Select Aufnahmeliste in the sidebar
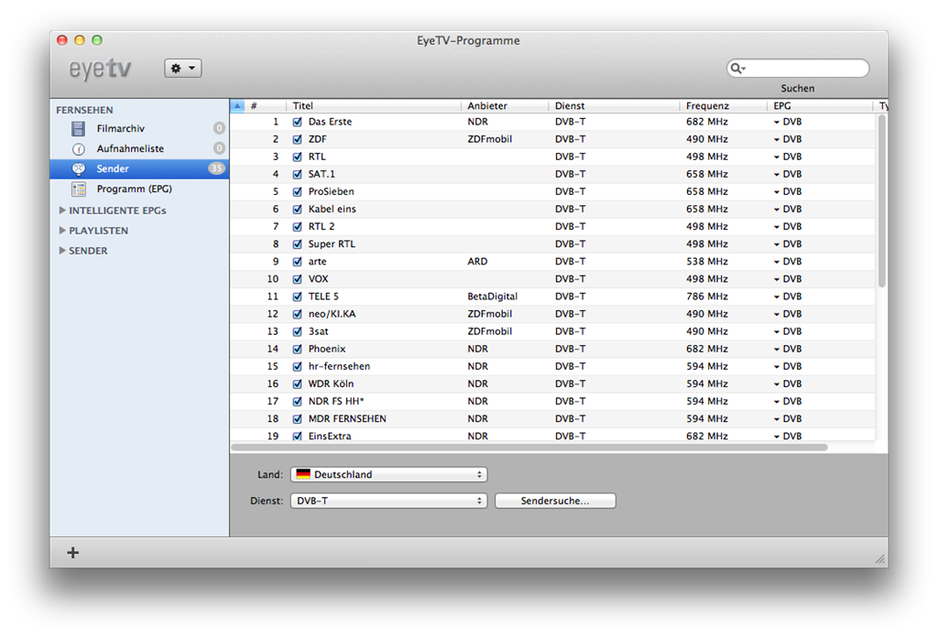Image resolution: width=938 pixels, height=637 pixels. pyautogui.click(x=139, y=149)
